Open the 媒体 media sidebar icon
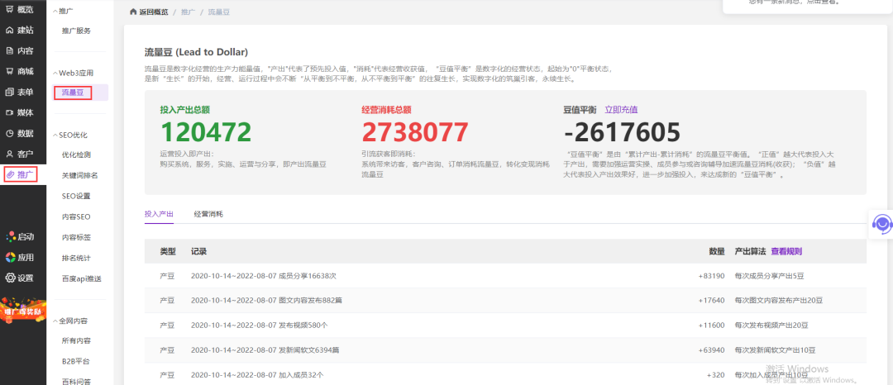Screen dimensions: 893x385 [x=10, y=112]
